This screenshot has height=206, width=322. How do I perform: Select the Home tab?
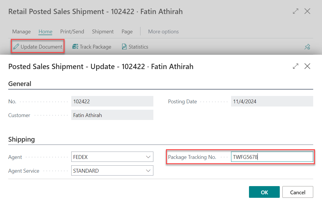pos(45,32)
